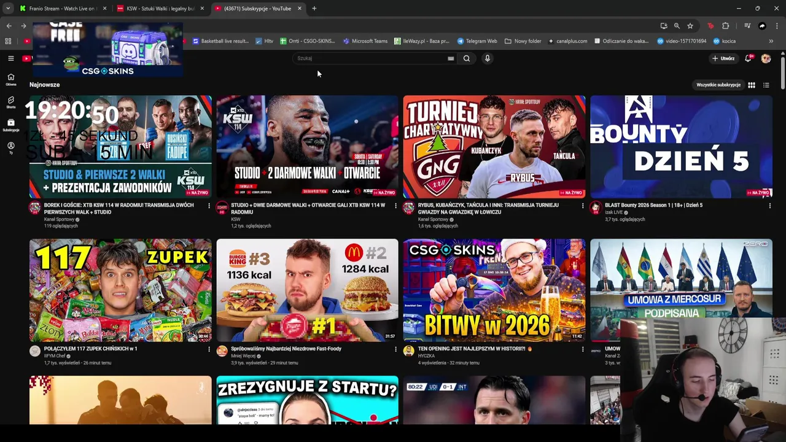The height and width of the screenshot is (442, 786).
Task: Open YouTube notifications bell
Action: (x=748, y=58)
